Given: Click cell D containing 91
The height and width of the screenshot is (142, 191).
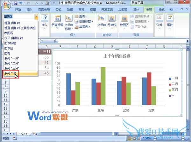Looking at the screenshot, I should (x=46, y=63).
